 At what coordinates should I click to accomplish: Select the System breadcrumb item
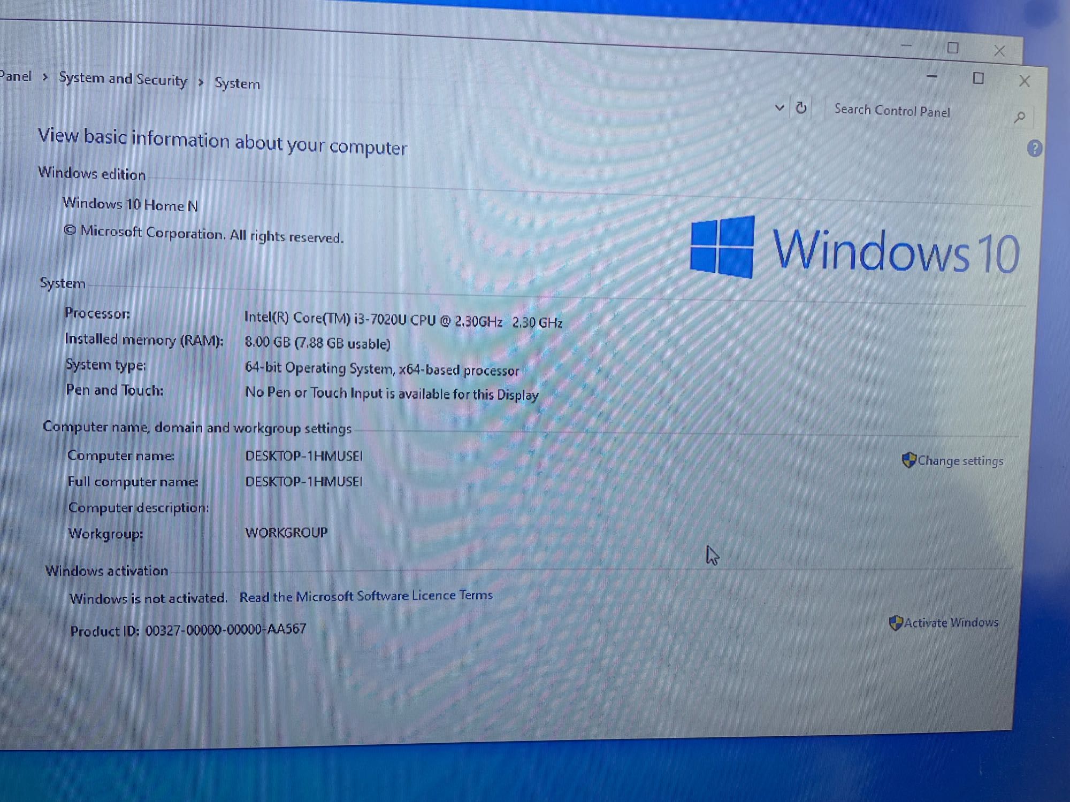click(237, 83)
